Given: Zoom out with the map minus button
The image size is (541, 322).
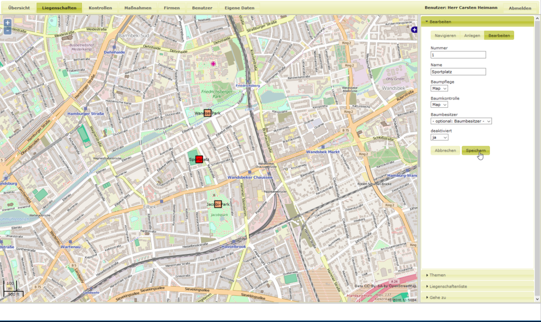Looking at the screenshot, I should (7, 31).
